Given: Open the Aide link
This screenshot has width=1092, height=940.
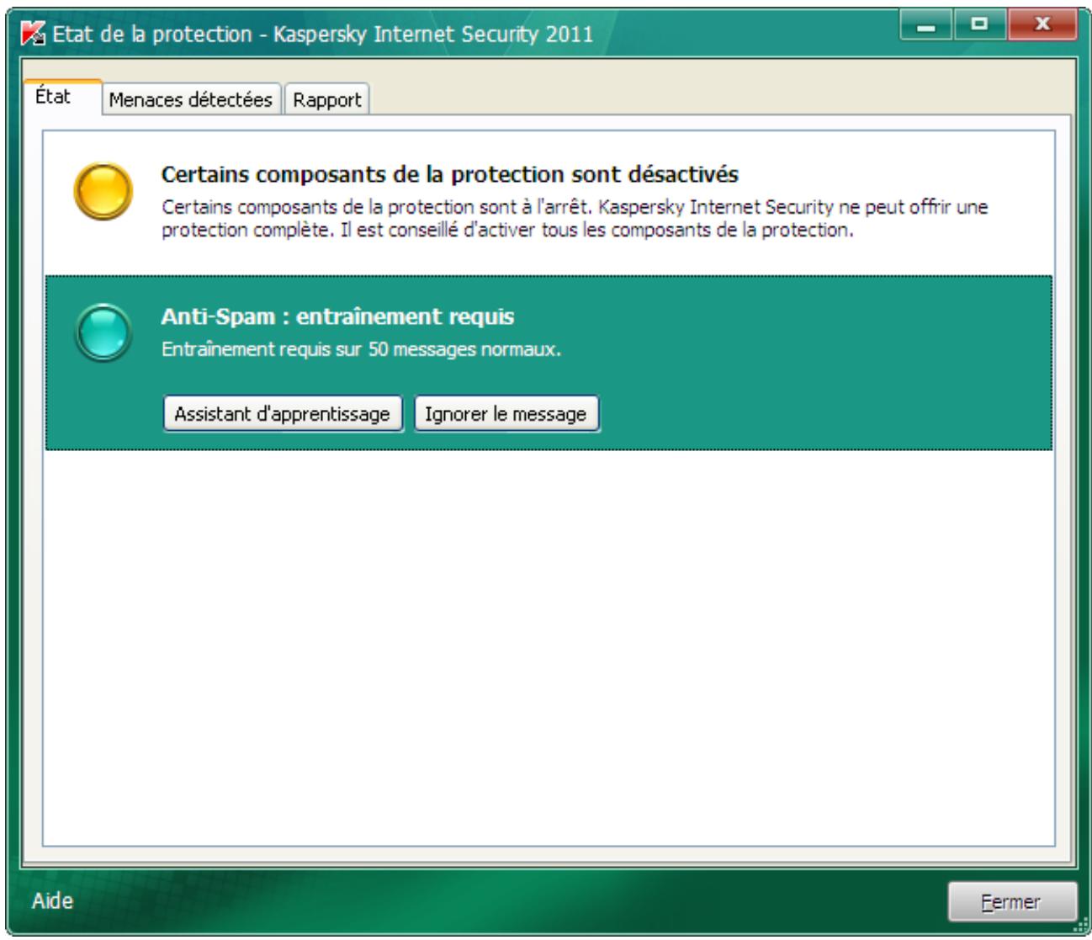Looking at the screenshot, I should [52, 901].
